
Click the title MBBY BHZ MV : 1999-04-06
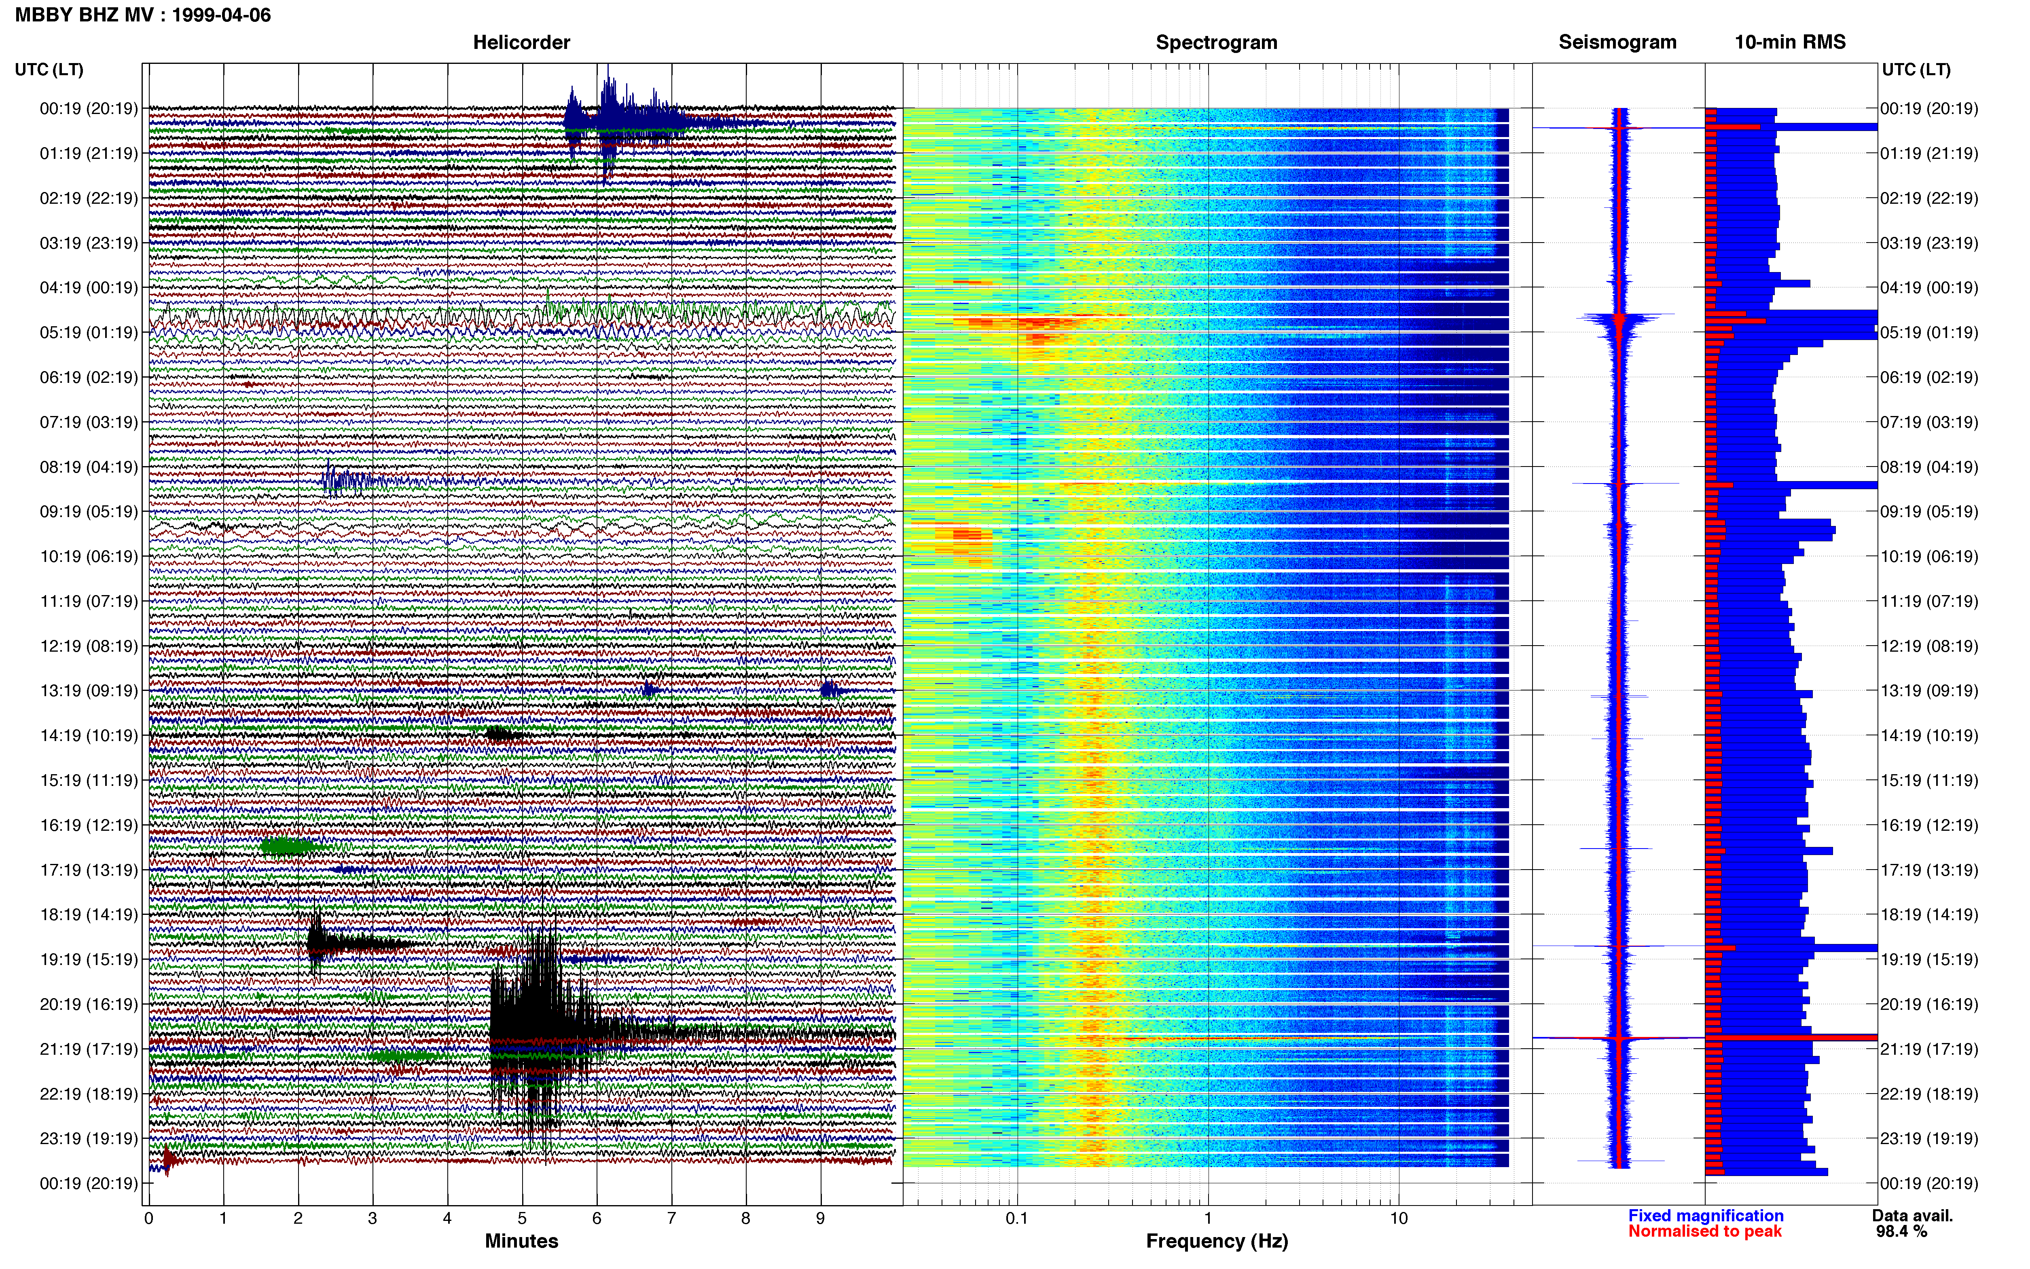click(143, 14)
